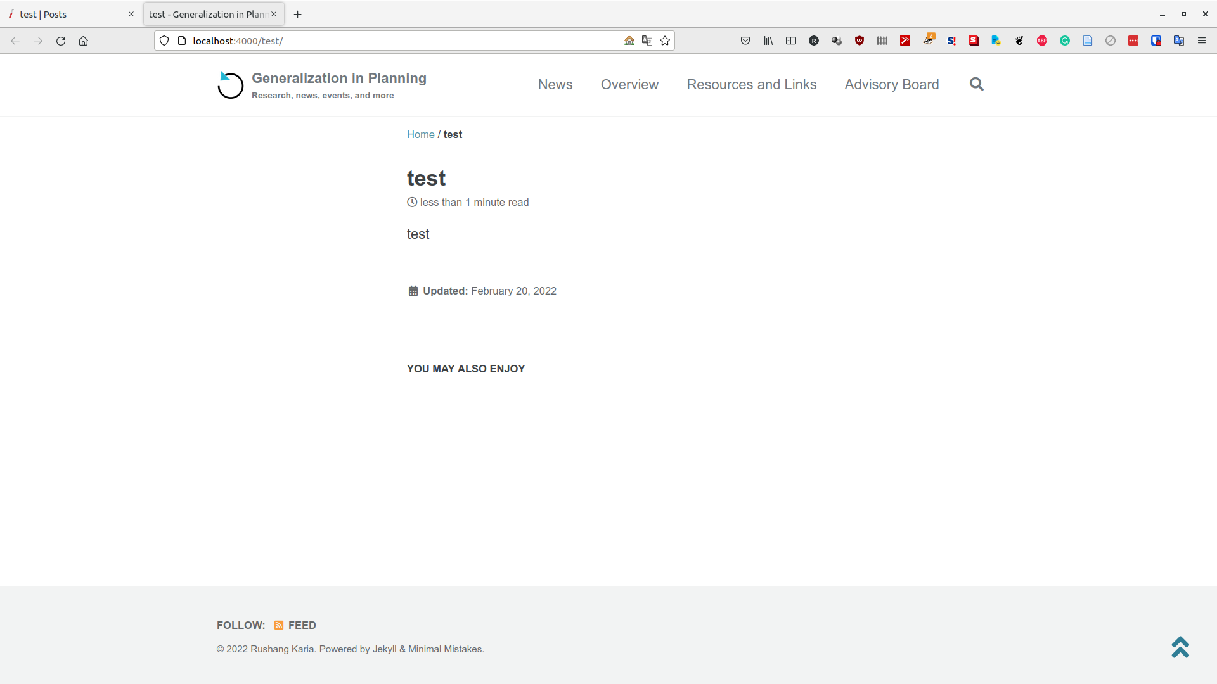This screenshot has width=1217, height=684.
Task: Click the '© 2022 Rushang Karia' copyright text
Action: coord(266,649)
